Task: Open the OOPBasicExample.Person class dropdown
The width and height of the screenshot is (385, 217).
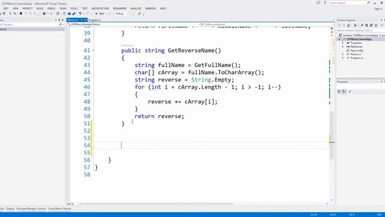Action: click(134, 24)
